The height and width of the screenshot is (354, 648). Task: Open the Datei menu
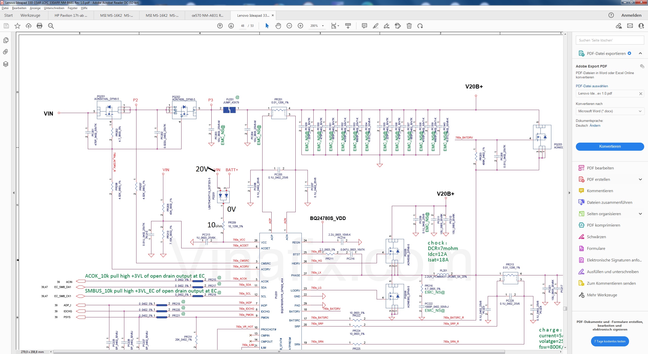click(x=5, y=8)
